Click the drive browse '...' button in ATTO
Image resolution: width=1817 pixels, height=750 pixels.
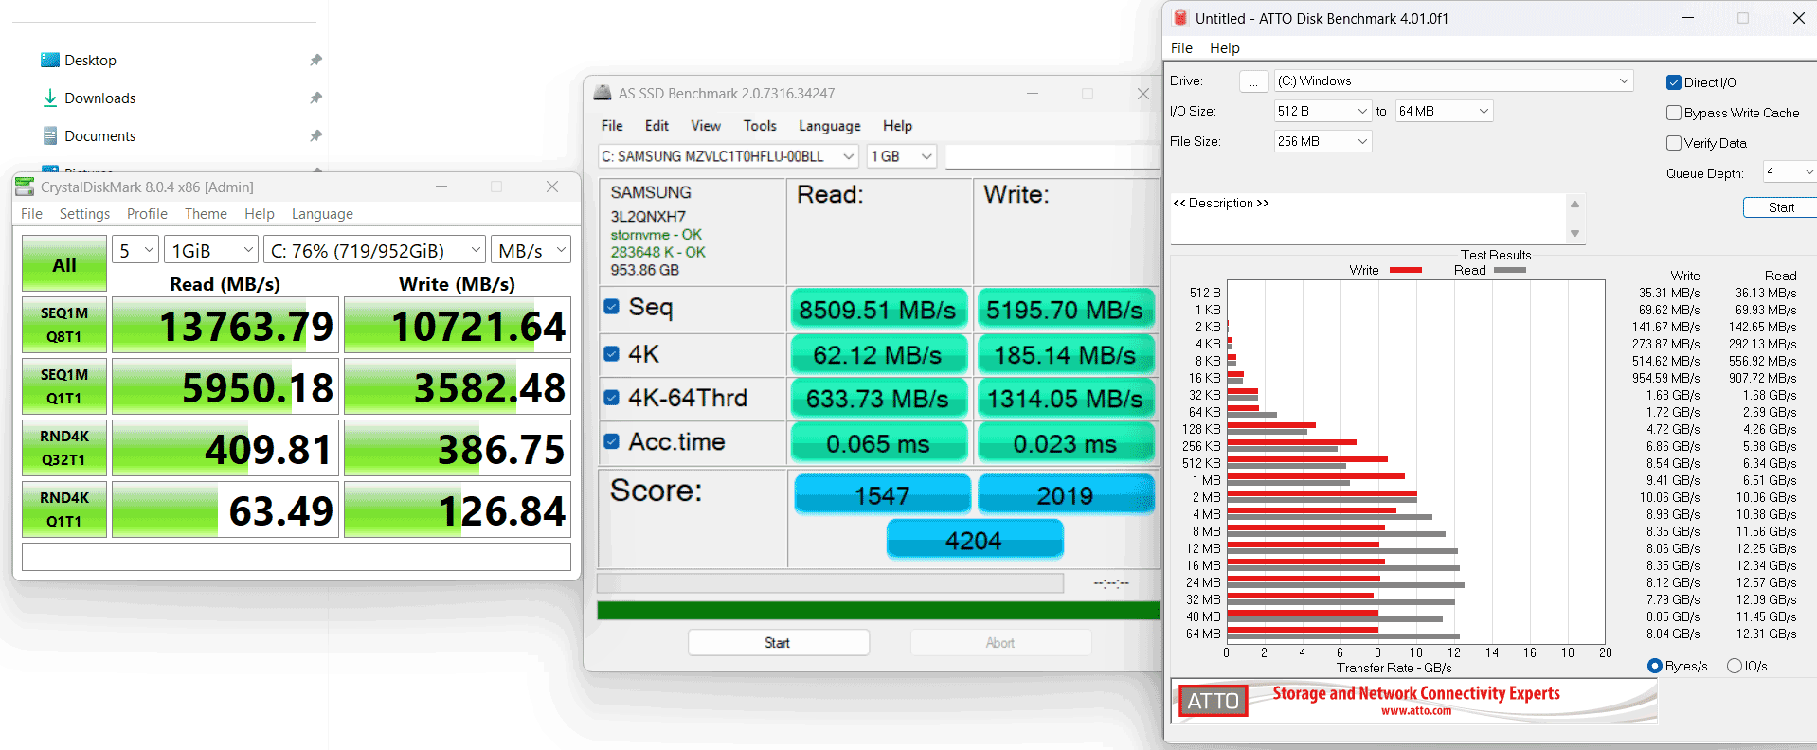1253,81
